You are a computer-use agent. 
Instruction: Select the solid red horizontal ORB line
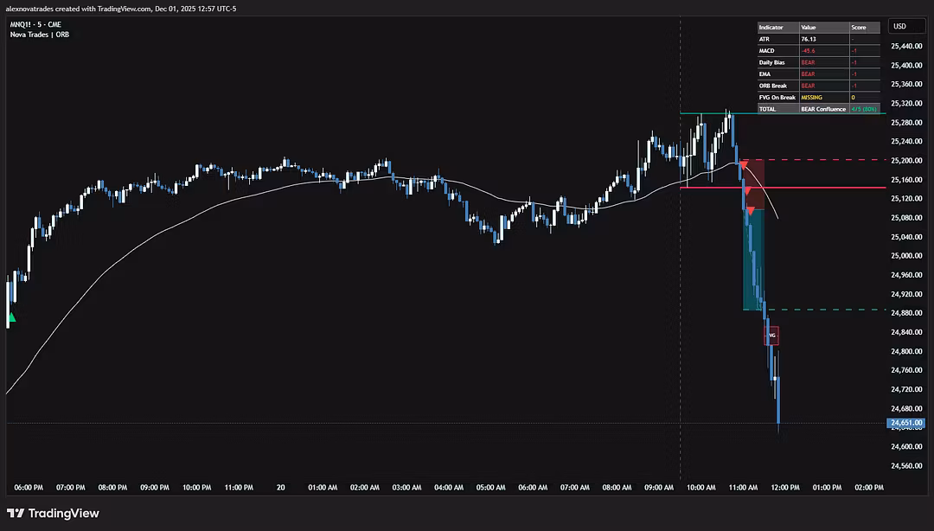click(x=822, y=188)
